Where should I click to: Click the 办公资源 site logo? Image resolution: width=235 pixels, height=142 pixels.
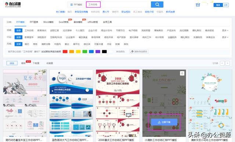point(13,4)
